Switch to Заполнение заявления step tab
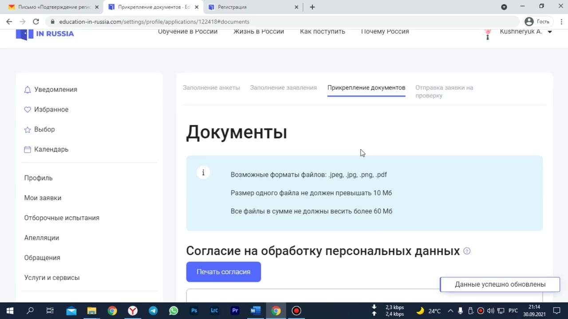 283,88
